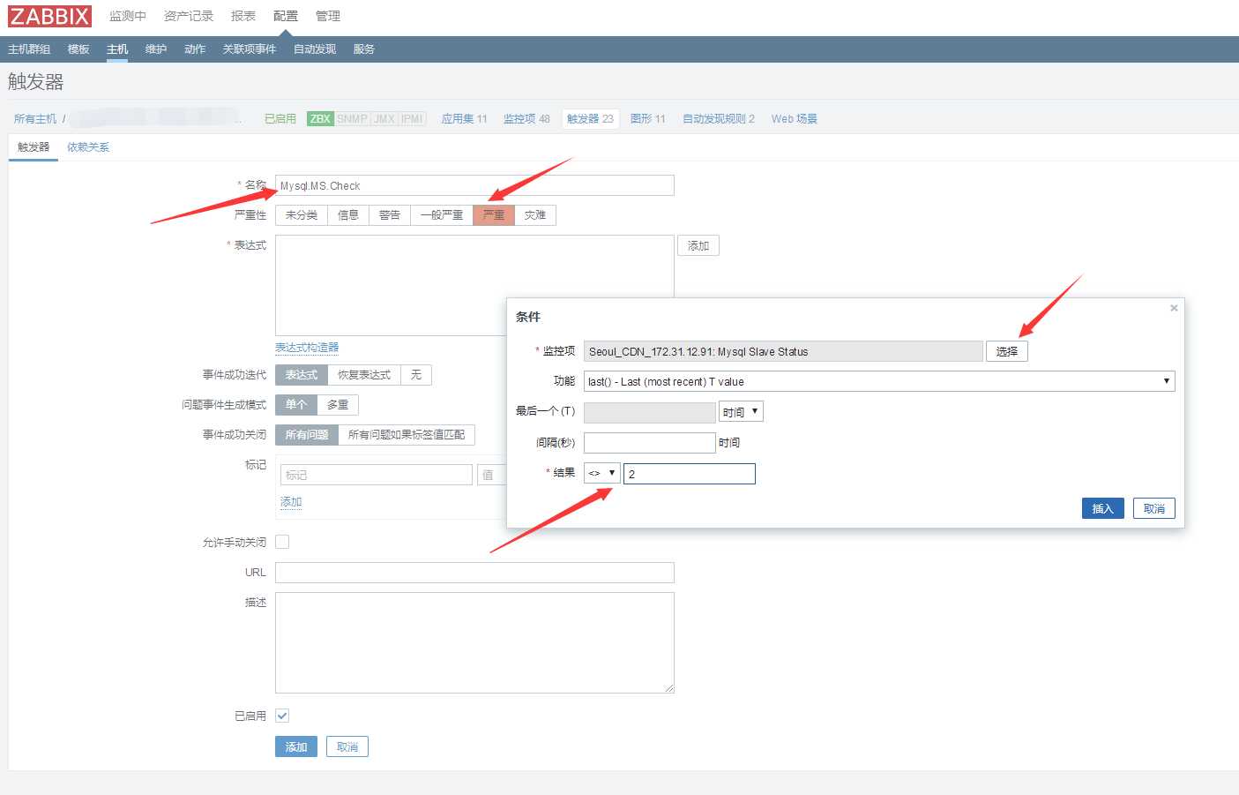The image size is (1239, 795).
Task: Open the 报表 menu
Action: click(243, 16)
